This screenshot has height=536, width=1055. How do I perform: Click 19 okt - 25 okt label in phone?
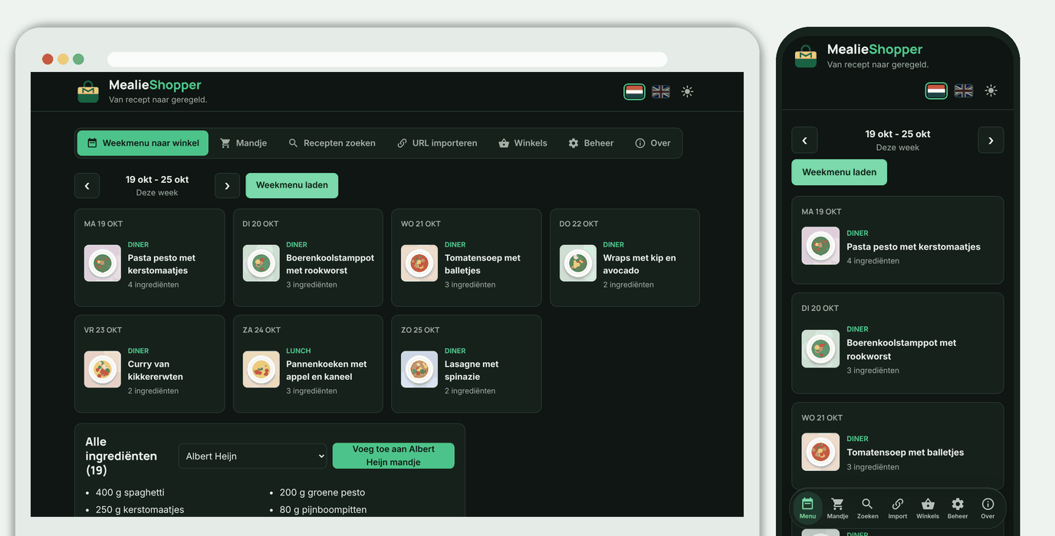pyautogui.click(x=898, y=134)
